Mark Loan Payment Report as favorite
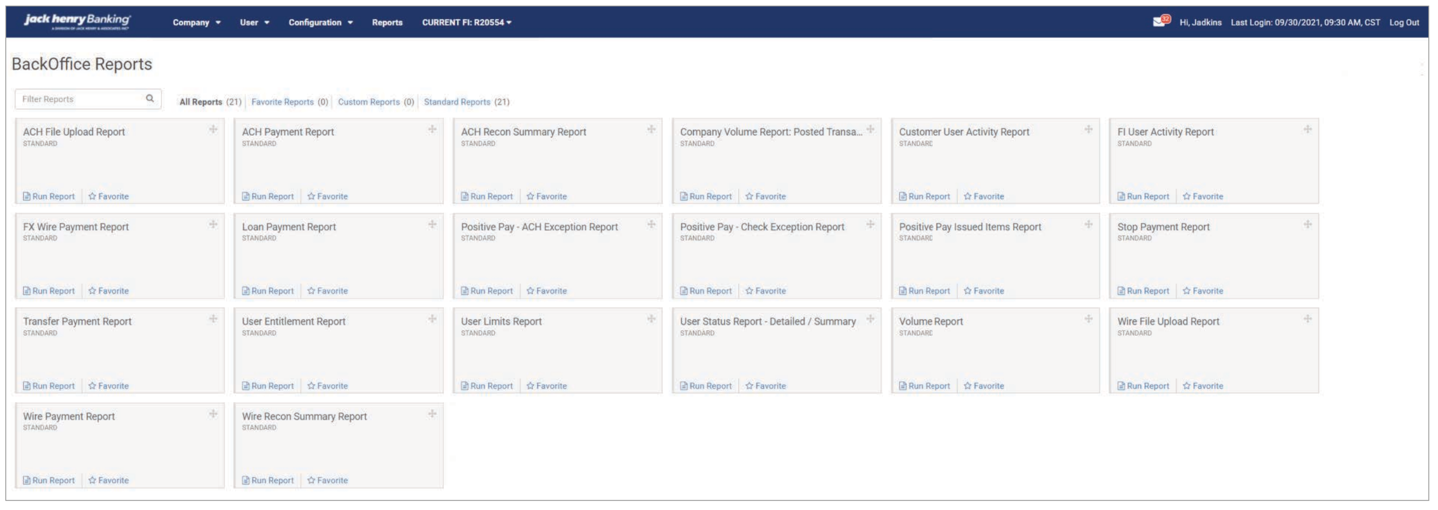Viewport: 1438px width, 510px height. pyautogui.click(x=328, y=291)
